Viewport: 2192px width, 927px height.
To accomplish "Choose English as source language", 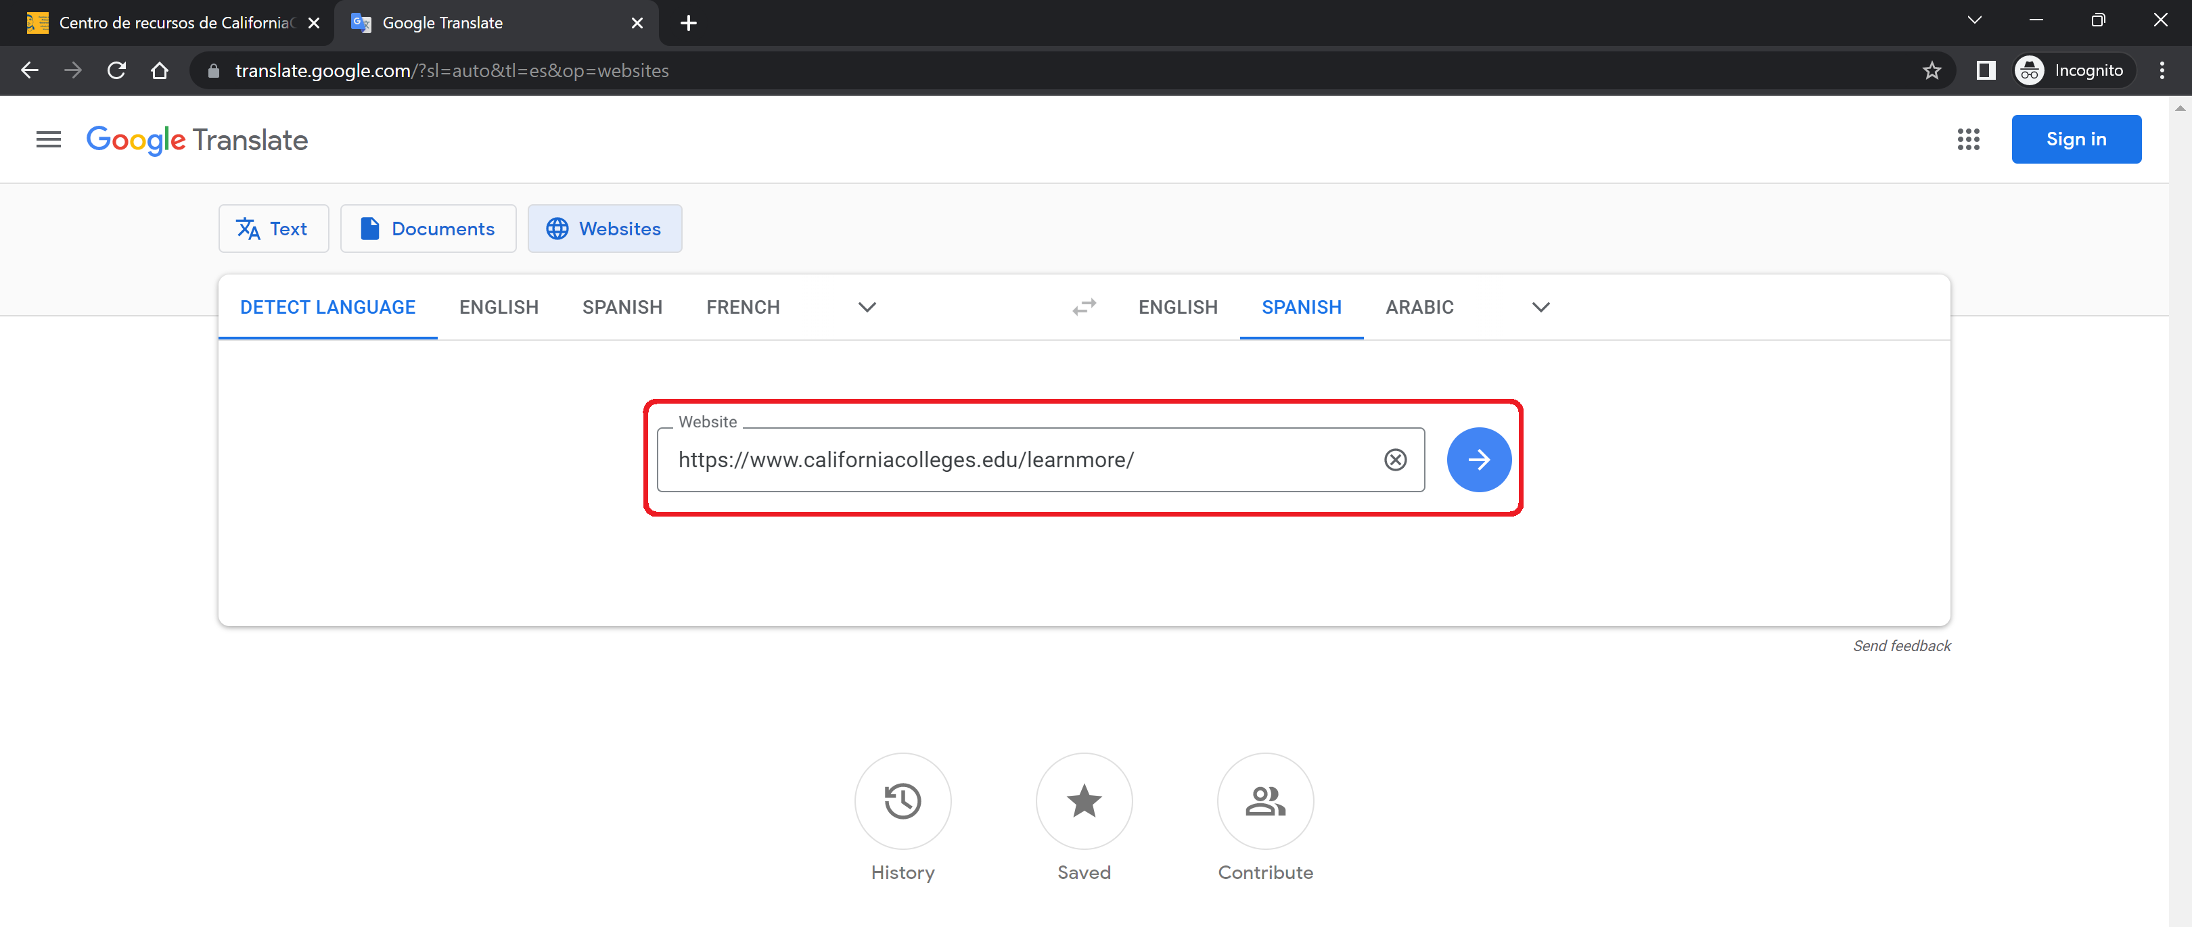I will coord(499,307).
